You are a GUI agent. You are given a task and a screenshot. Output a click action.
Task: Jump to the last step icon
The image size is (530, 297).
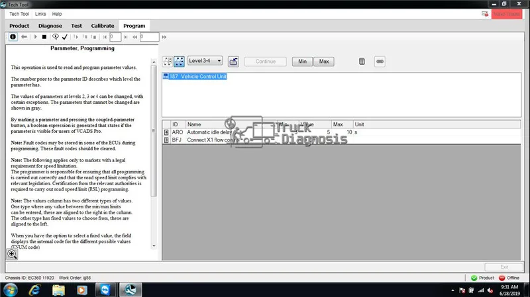point(126,37)
